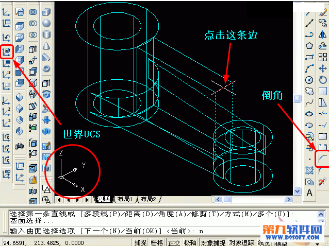Select the Ellipse draw tool
The image size is (329, 246).
(x=309, y=114)
